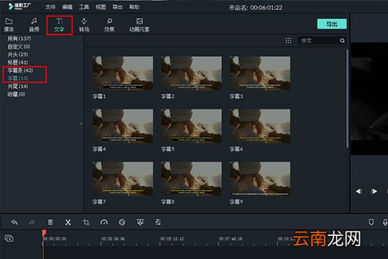Screen dimensions: 388x259
Task: Toggle grid view icon beside search
Action: tap(288, 40)
